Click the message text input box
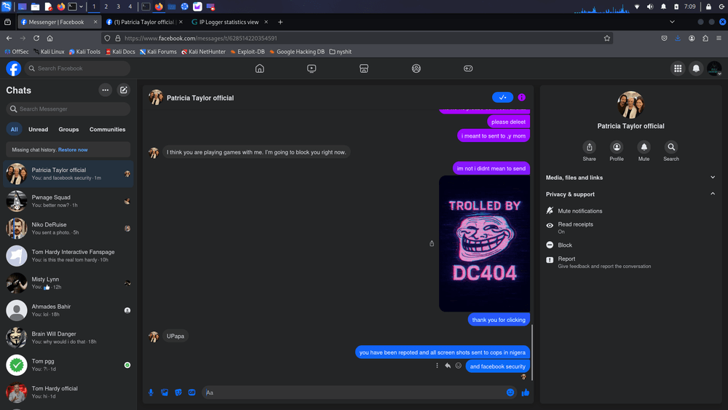Image resolution: width=728 pixels, height=410 pixels. pos(355,393)
